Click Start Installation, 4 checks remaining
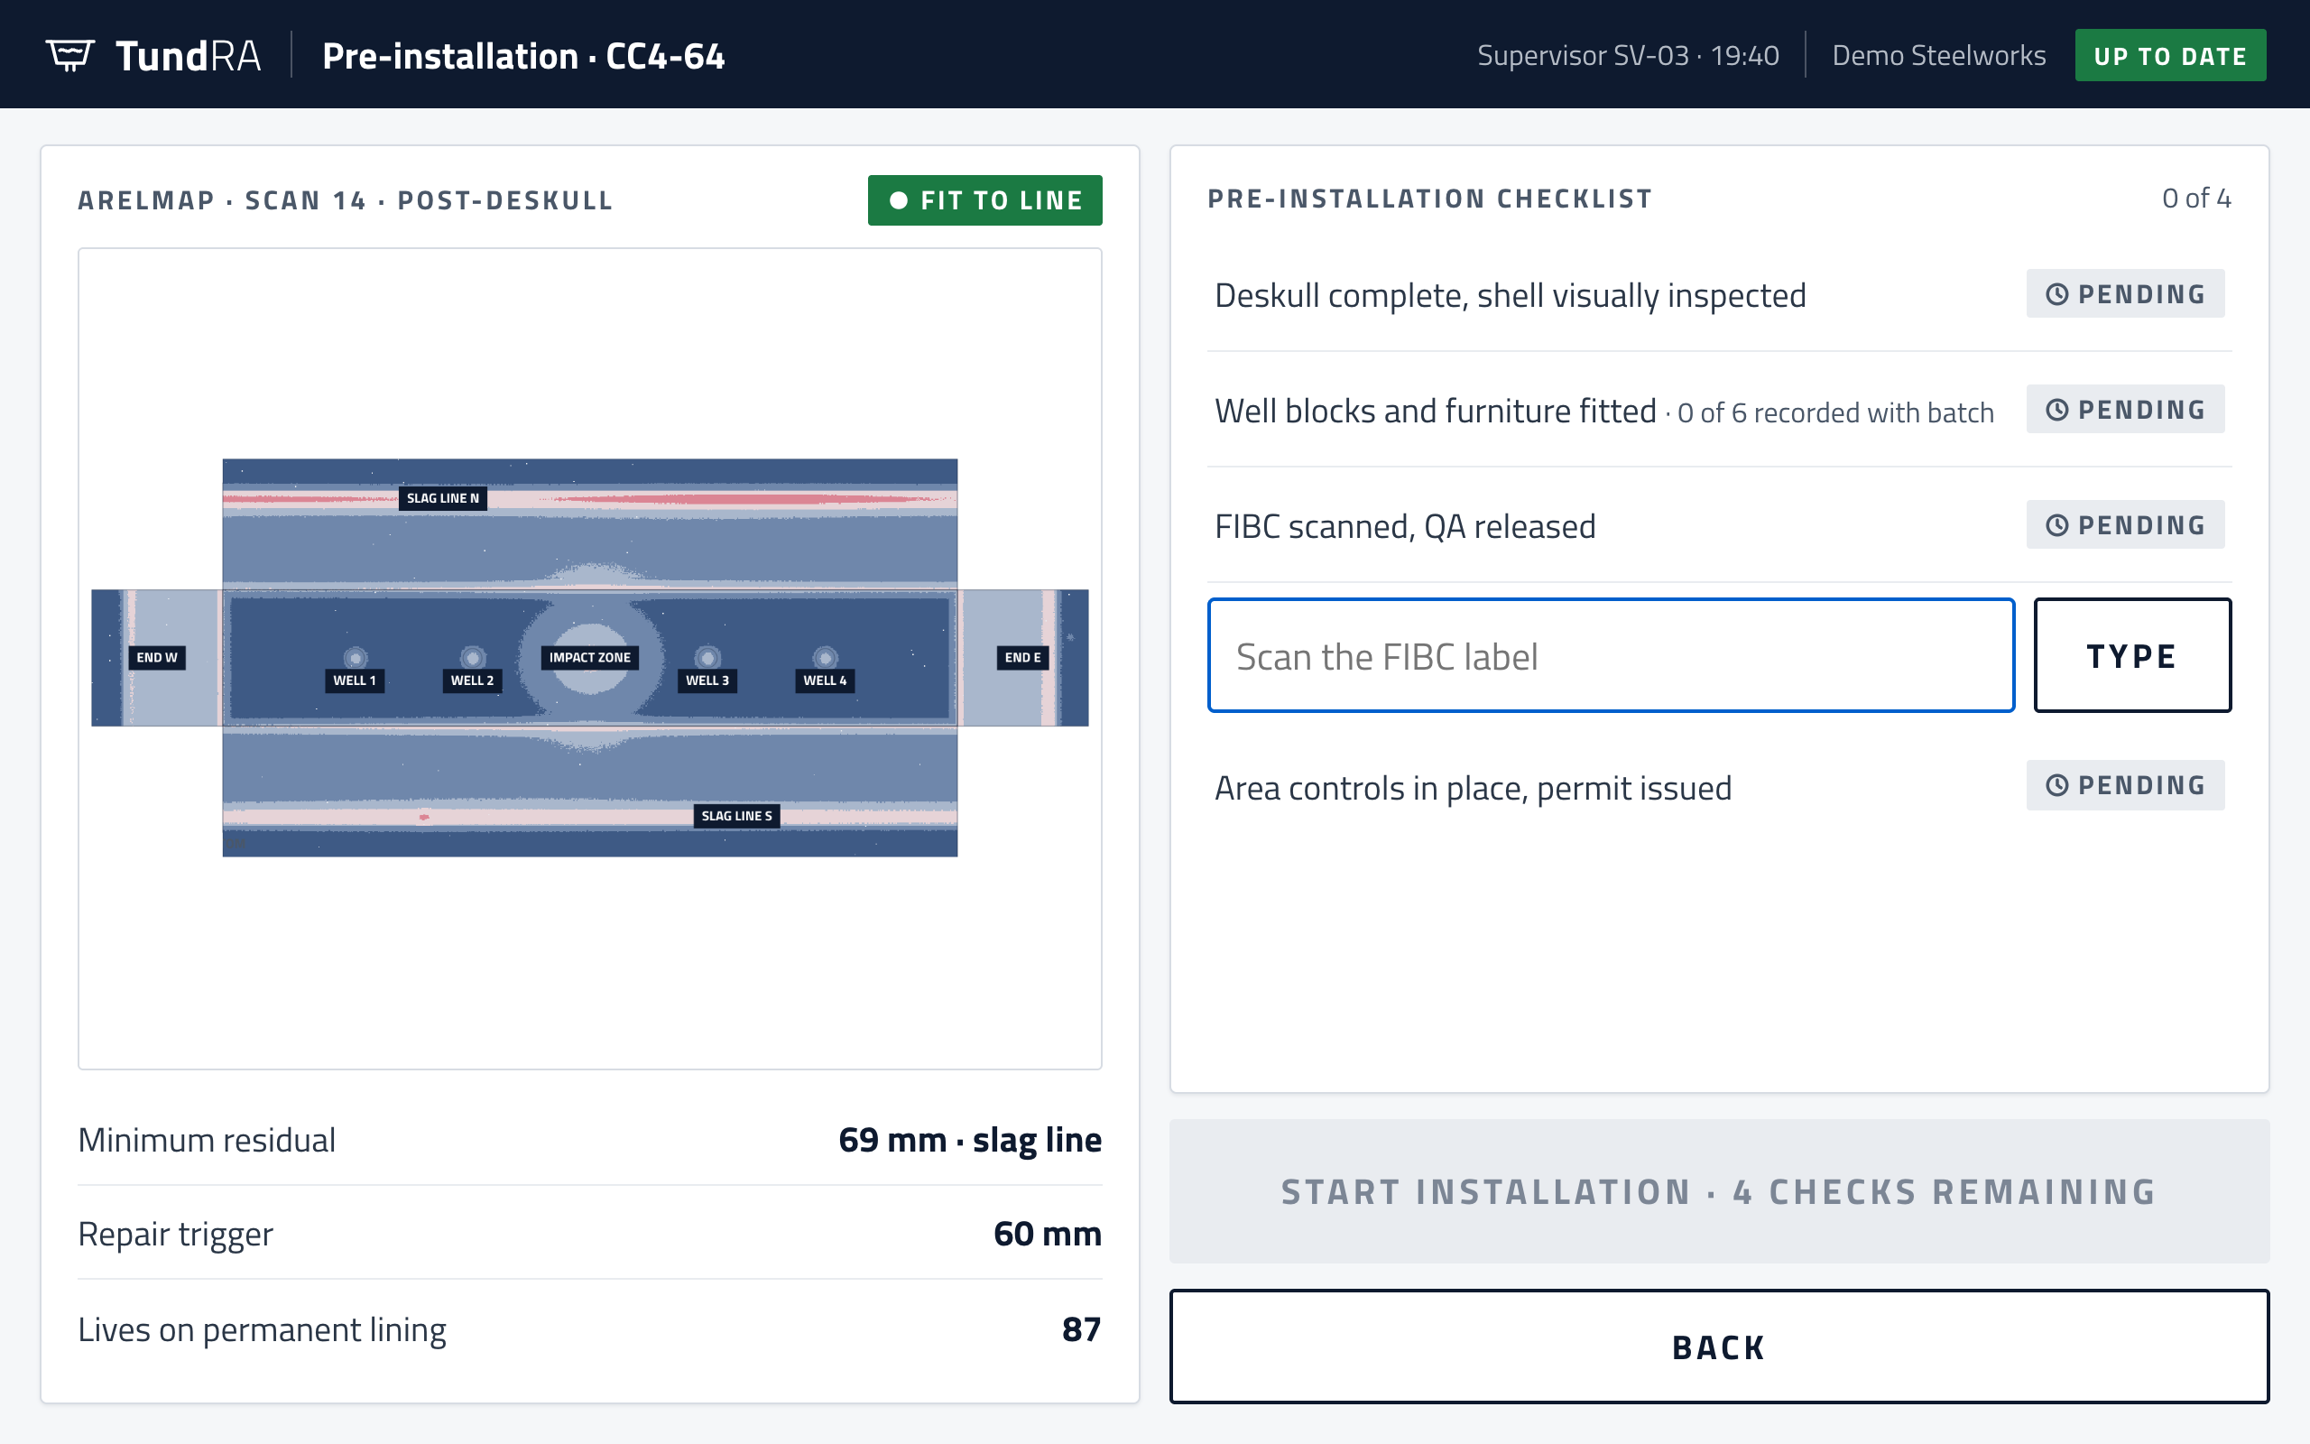 click(x=1719, y=1192)
